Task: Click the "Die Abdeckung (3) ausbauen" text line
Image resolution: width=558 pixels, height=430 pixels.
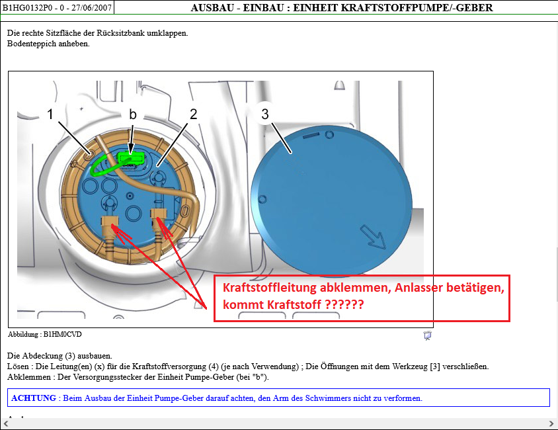Action: (x=60, y=355)
